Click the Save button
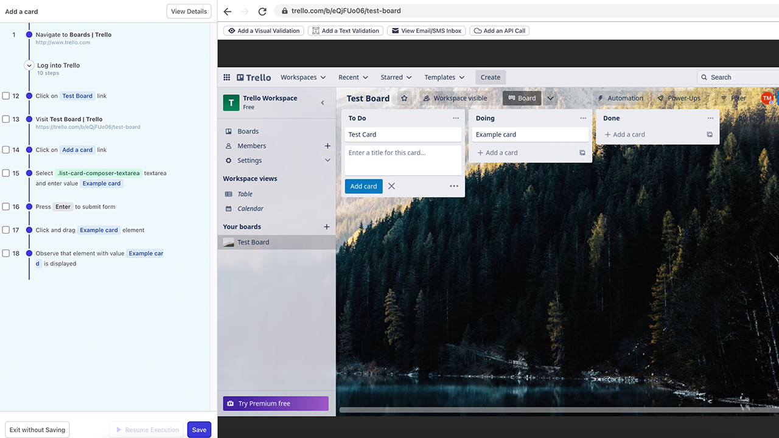 199,429
